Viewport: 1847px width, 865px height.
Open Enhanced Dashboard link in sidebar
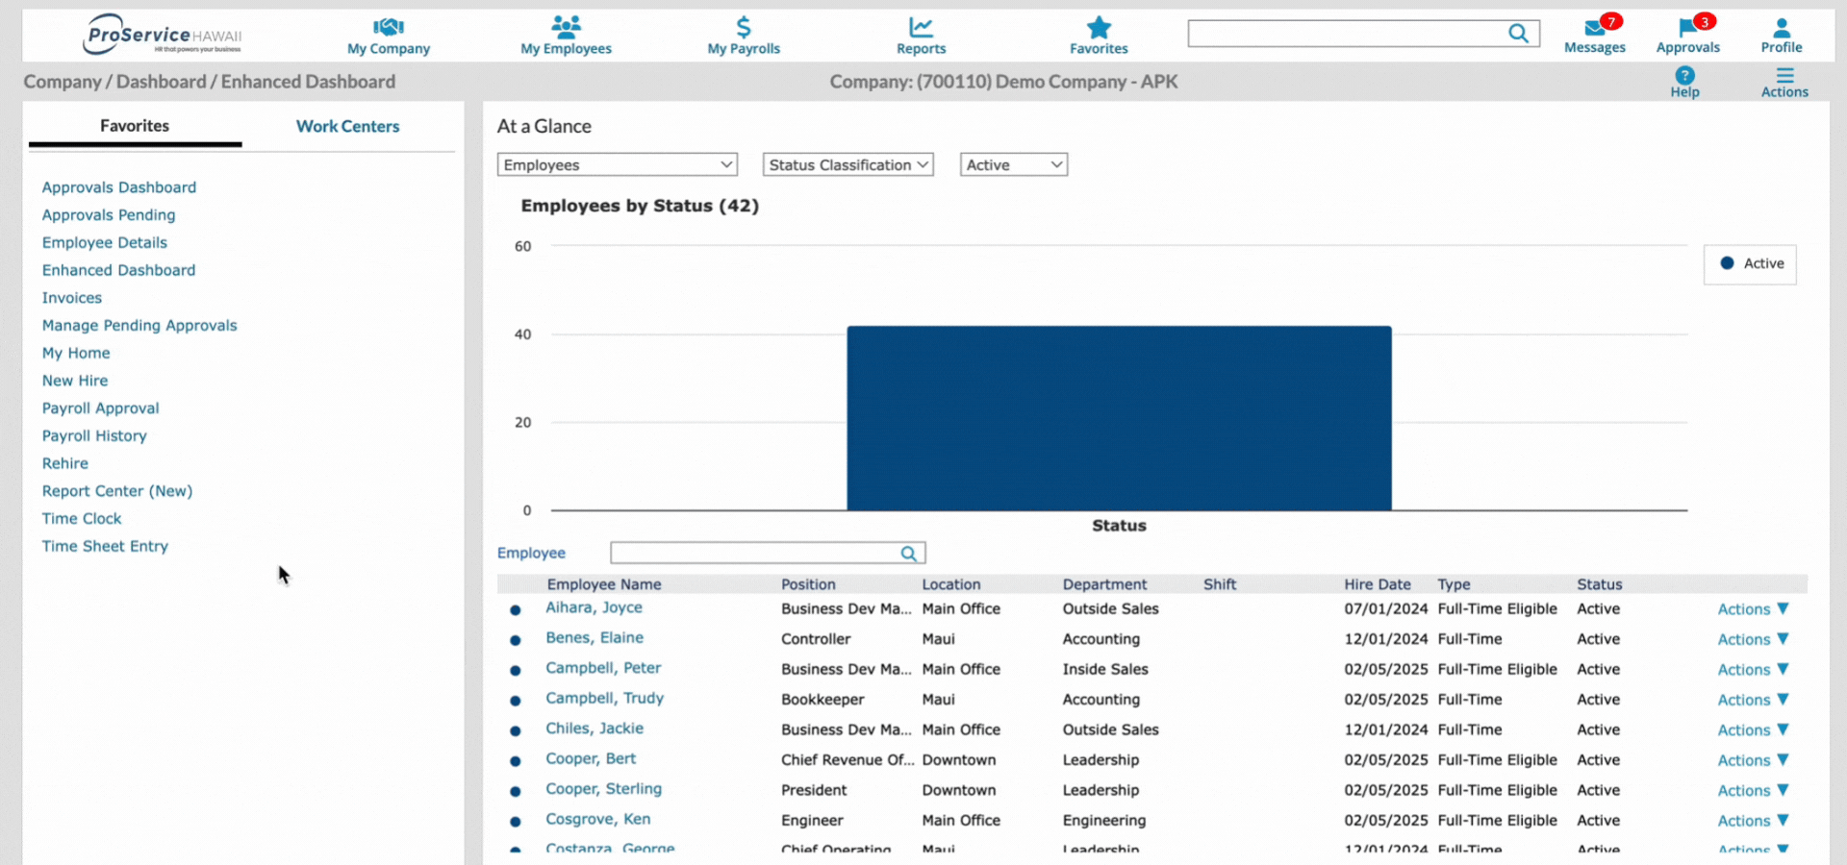118,270
